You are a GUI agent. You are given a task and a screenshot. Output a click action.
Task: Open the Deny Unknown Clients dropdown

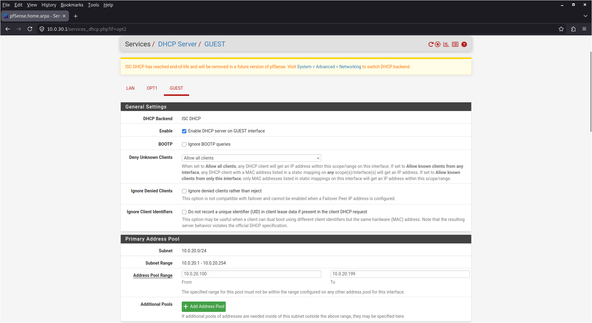[251, 158]
